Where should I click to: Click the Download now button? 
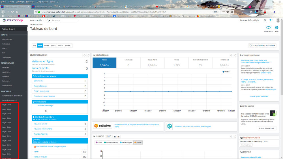click(246, 145)
